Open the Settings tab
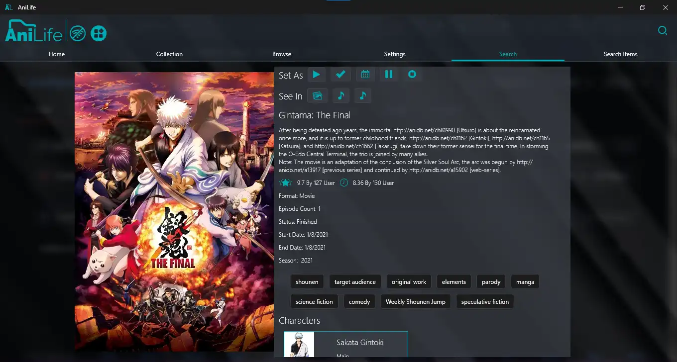Image resolution: width=677 pixels, height=362 pixels. point(395,54)
